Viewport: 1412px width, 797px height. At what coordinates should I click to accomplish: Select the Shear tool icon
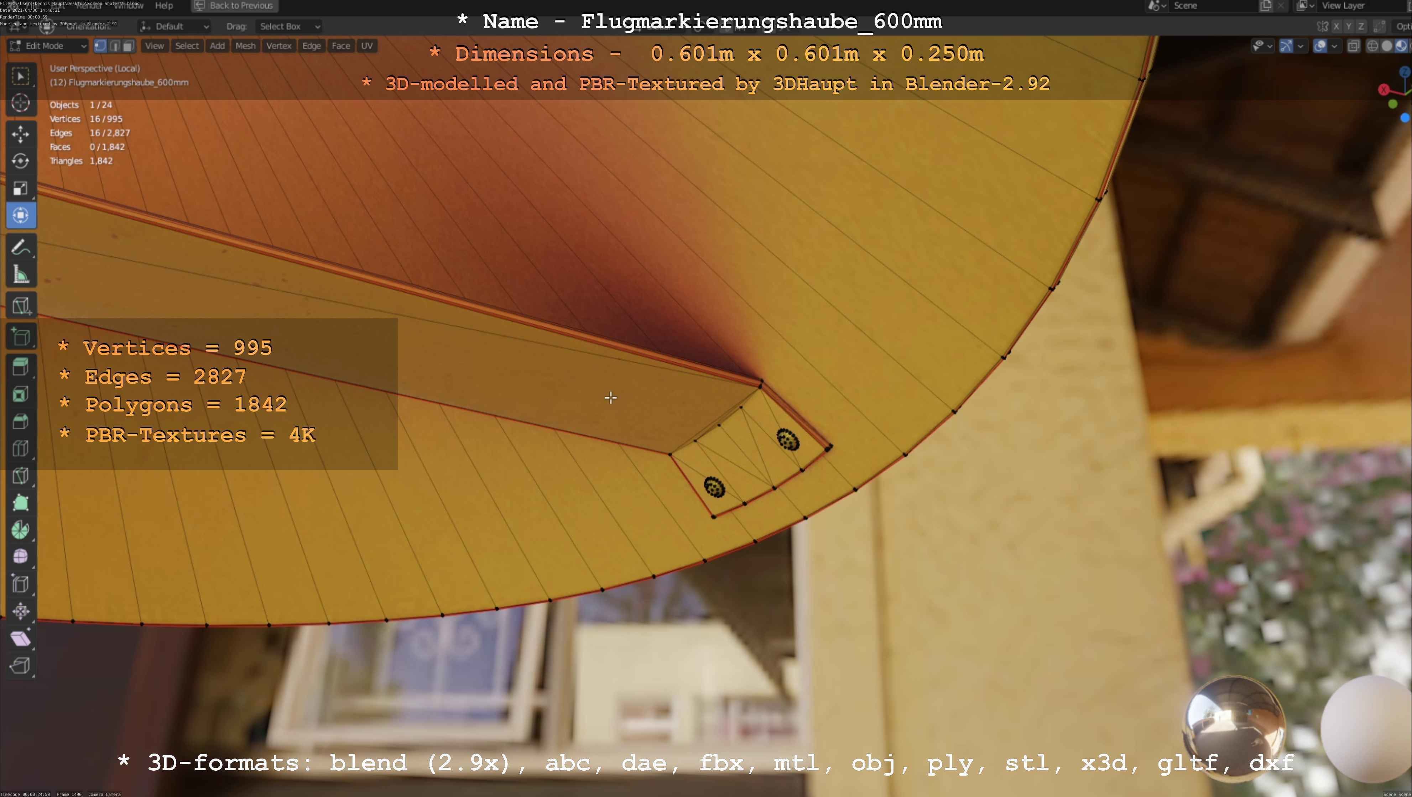pos(20,638)
